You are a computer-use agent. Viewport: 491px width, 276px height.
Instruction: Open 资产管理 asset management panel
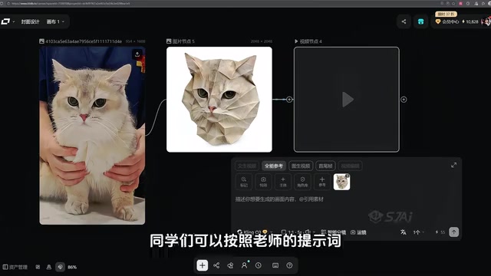[15, 267]
